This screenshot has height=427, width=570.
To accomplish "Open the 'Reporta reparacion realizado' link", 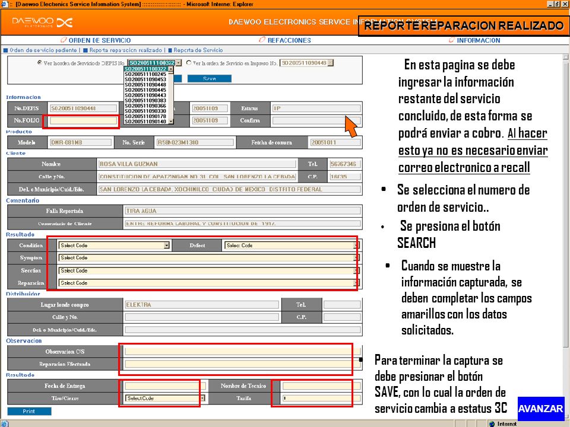I will [125, 50].
